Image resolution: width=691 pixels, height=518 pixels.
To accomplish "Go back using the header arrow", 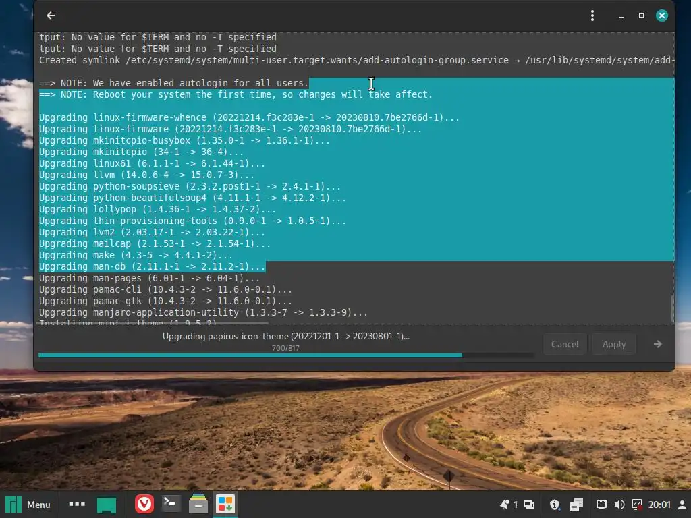I will [x=51, y=16].
